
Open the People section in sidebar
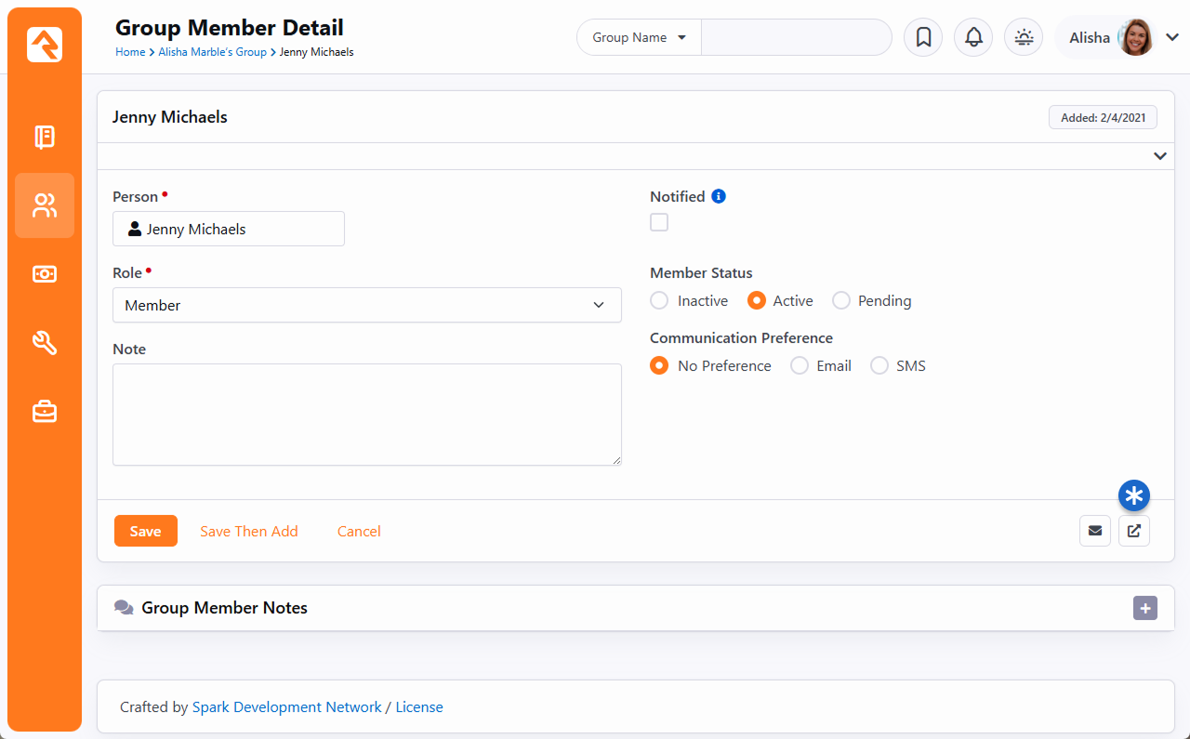pyautogui.click(x=45, y=205)
